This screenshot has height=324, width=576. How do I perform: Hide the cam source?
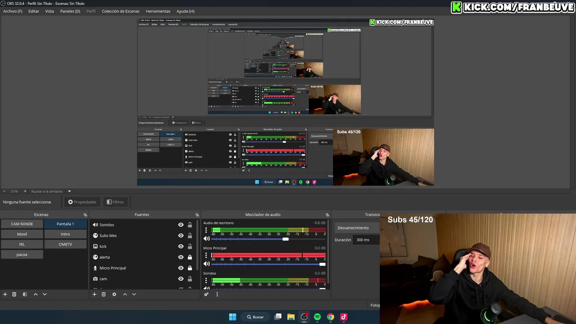click(x=181, y=279)
